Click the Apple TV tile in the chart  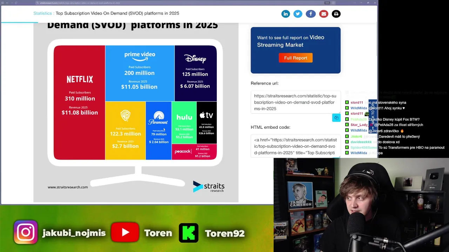click(207, 122)
